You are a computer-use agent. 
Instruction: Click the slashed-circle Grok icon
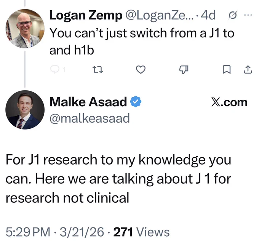coord(233,15)
